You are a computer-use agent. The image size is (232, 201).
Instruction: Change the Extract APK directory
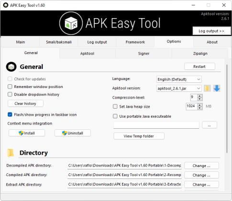201,185
